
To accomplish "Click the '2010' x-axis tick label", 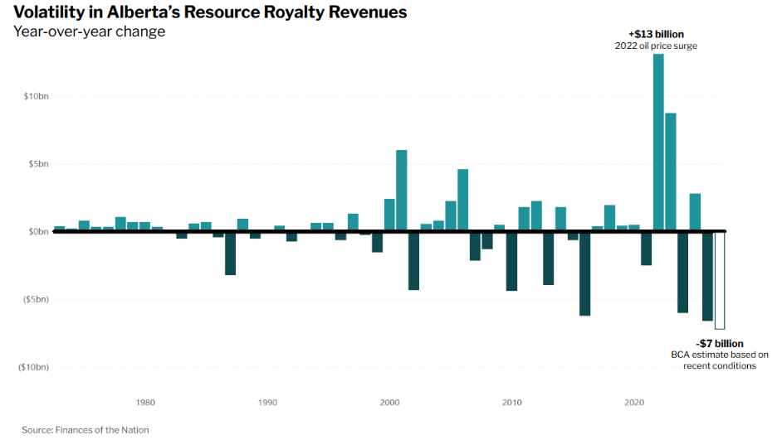I will coord(512,403).
